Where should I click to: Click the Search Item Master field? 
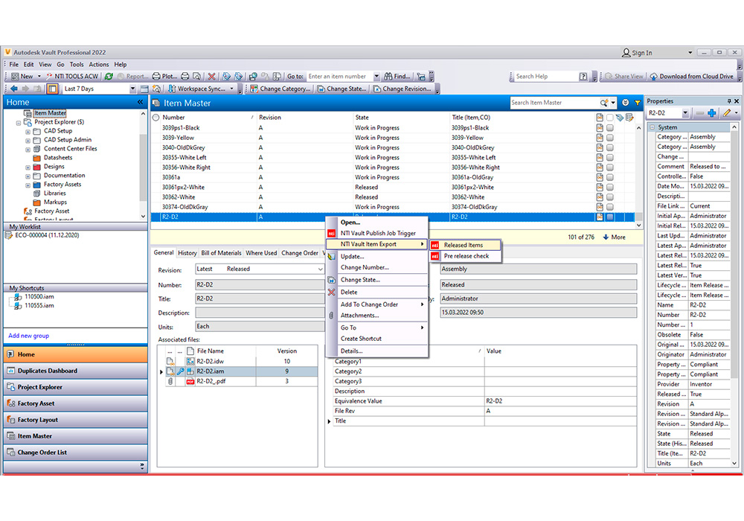click(554, 103)
